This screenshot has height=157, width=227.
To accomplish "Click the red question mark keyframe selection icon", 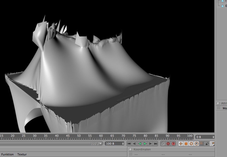I will (x=173, y=144).
